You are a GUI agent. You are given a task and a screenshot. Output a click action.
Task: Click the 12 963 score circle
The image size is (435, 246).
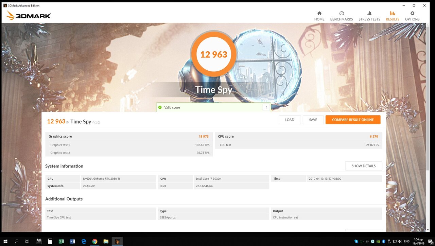(214, 54)
